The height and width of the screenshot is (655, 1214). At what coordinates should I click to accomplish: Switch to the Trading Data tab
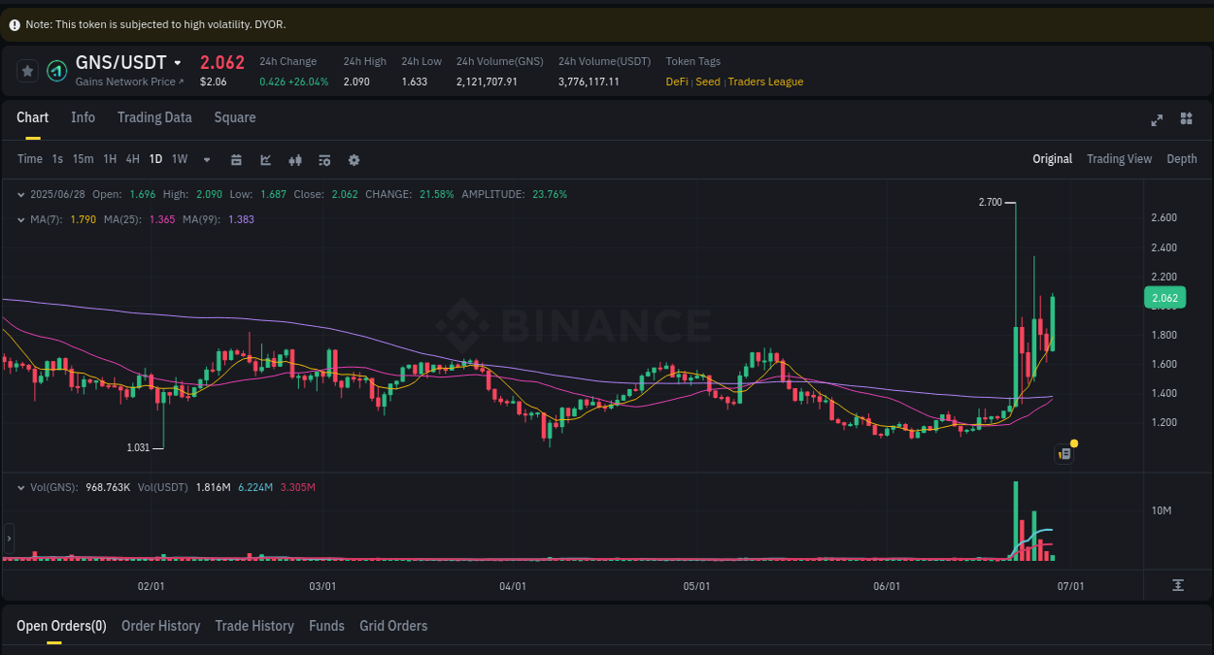pyautogui.click(x=154, y=117)
